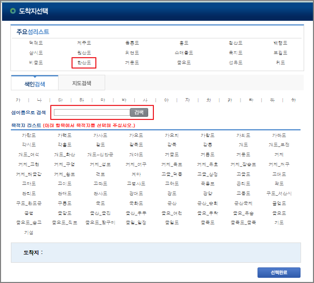Select 삽시도 in main island list
The height and width of the screenshot is (283, 314).
pos(36,53)
